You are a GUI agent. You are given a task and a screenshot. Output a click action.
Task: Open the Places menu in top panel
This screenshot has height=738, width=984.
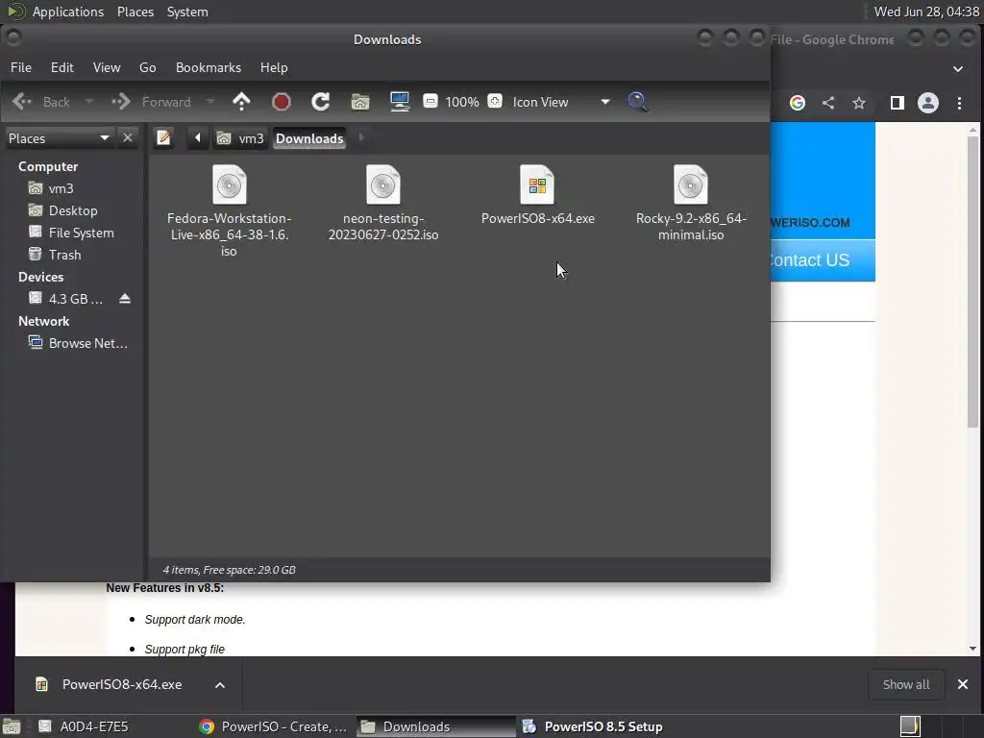[x=135, y=12]
